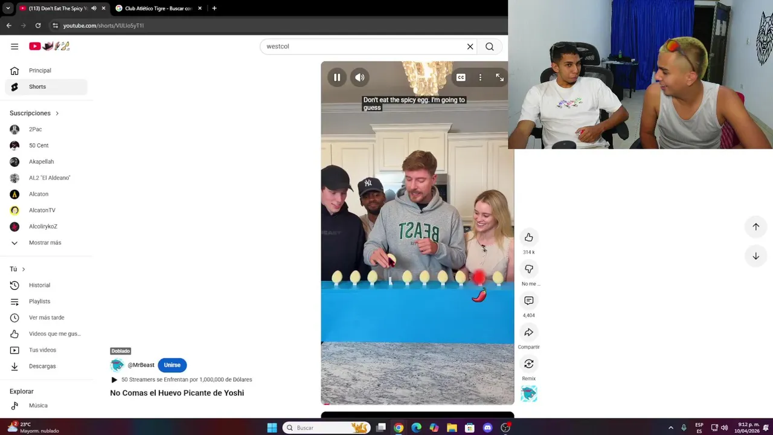Open Discord from the taskbar
The height and width of the screenshot is (435, 773).
click(487, 428)
